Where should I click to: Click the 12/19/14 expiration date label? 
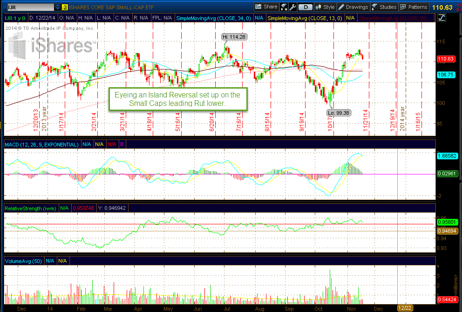pos(393,120)
